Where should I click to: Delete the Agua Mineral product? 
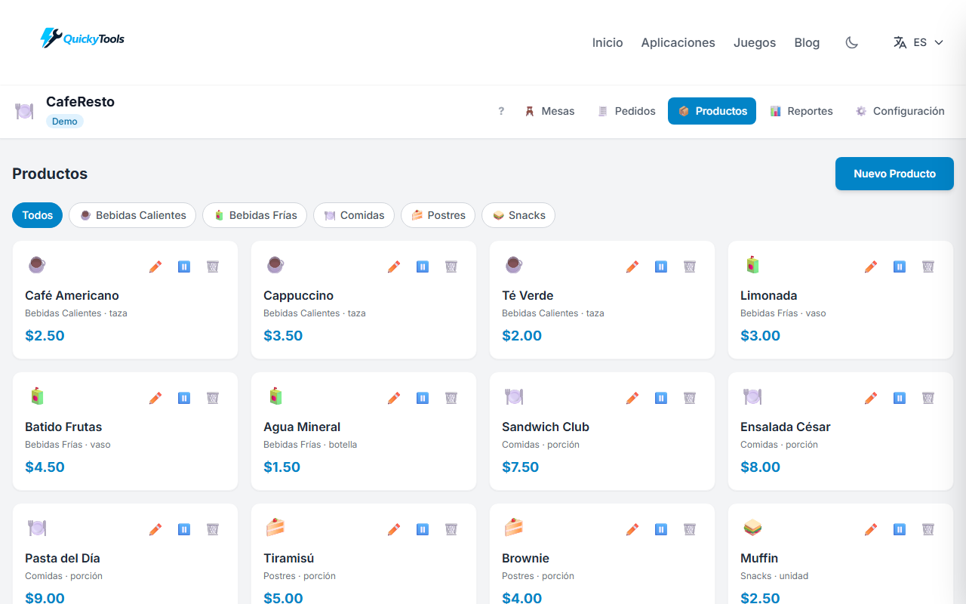pos(451,398)
